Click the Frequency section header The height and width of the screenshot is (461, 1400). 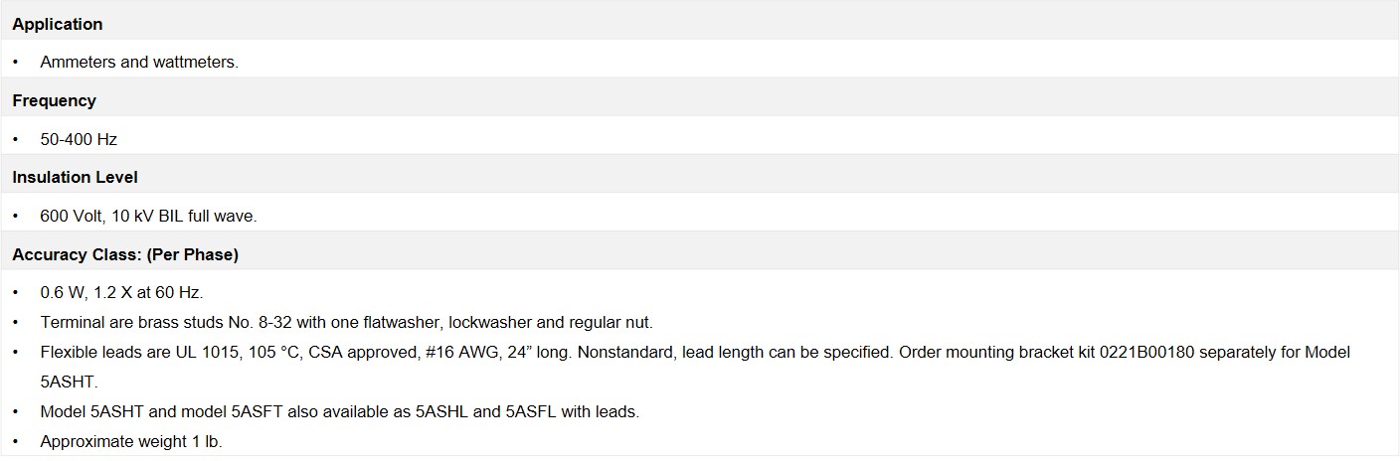pyautogui.click(x=700, y=100)
